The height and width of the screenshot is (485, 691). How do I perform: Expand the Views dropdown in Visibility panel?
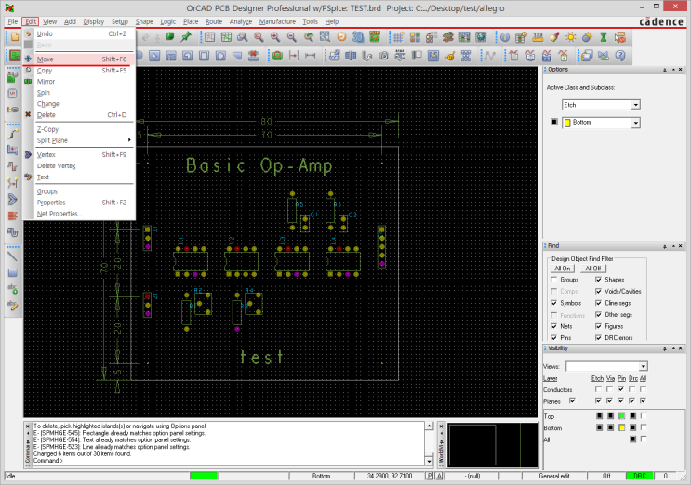(642, 367)
